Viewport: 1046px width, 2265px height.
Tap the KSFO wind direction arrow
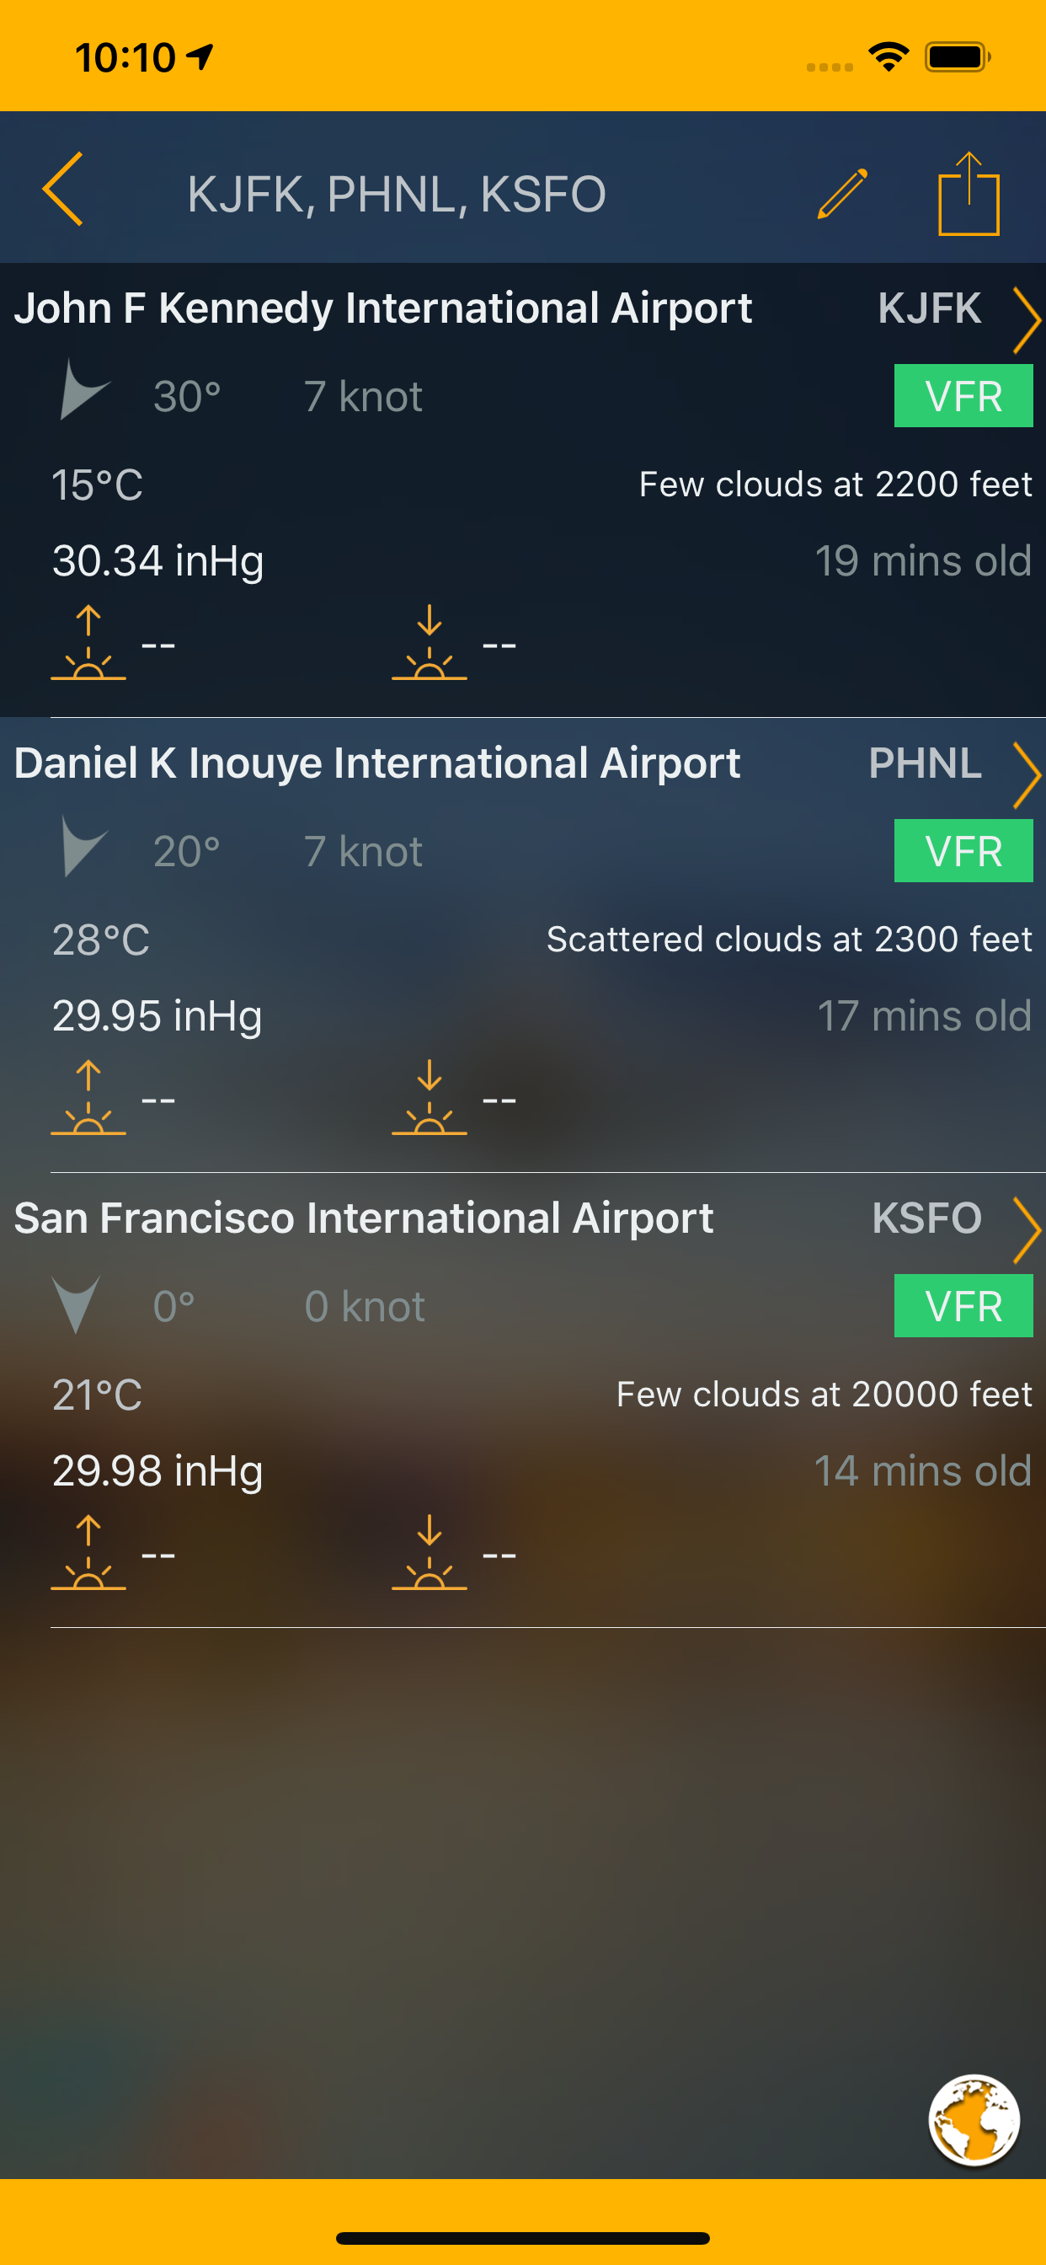pos(77,1303)
